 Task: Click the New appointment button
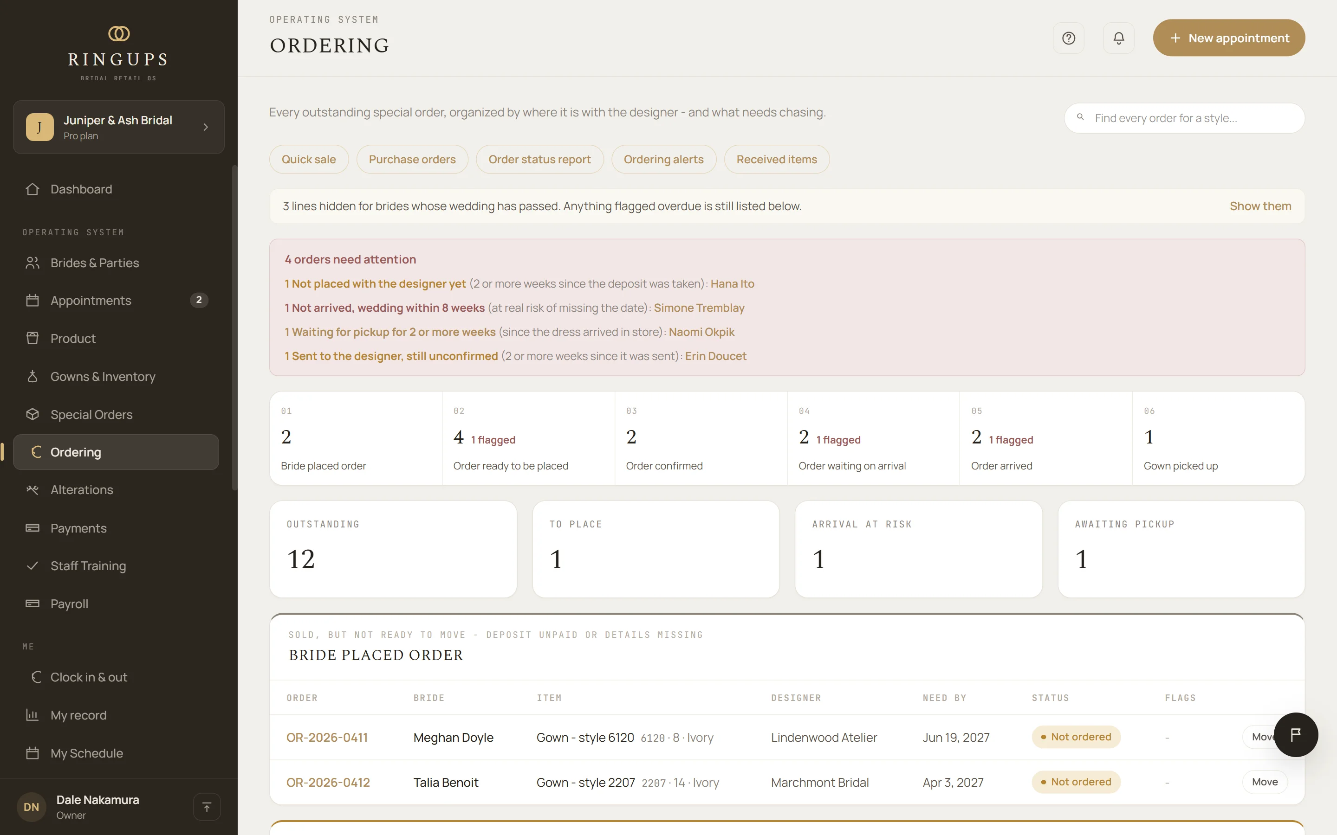click(1229, 38)
